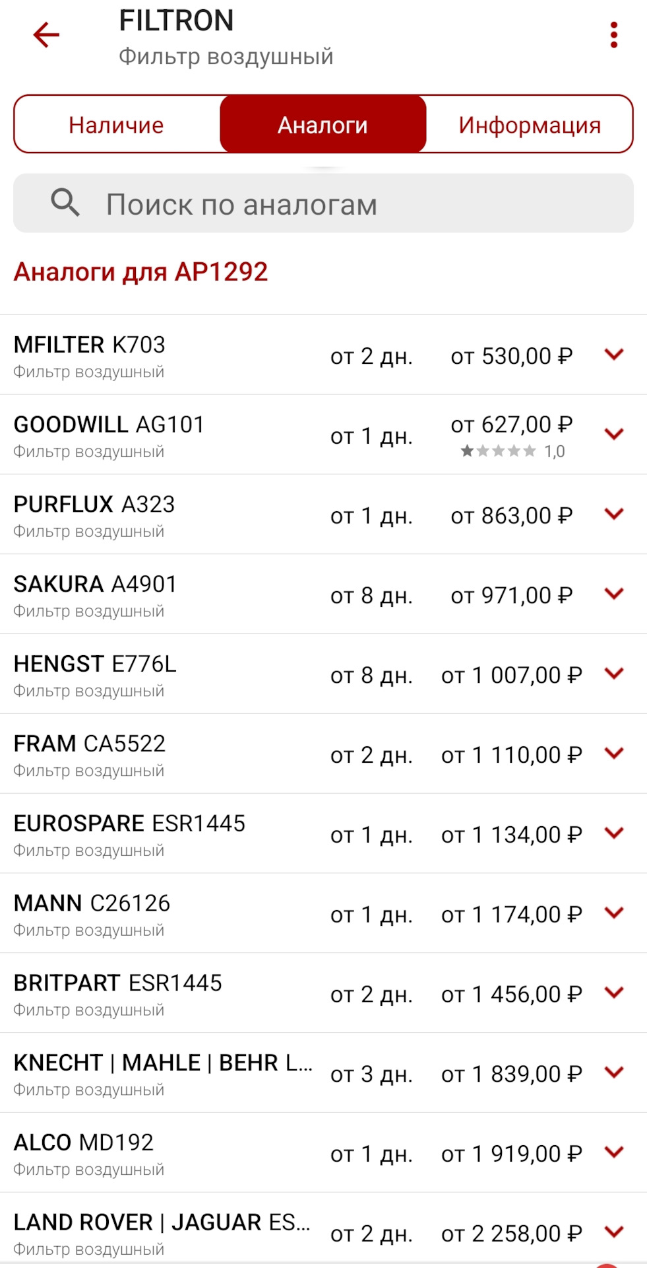Expand the GOODWILL AG101 offers chevron
This screenshot has width=647, height=1268.
614,435
